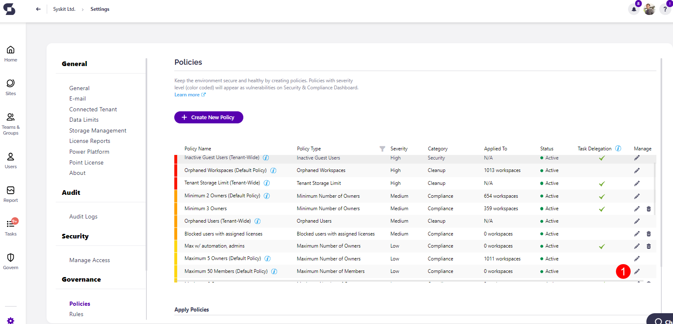Screen dimensions: 673x324
Task: Click the Create New Policy button
Action: coord(209,117)
